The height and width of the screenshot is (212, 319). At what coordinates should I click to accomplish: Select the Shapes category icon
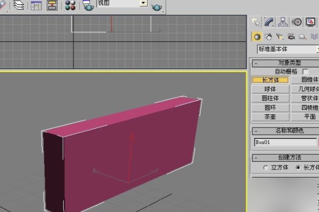click(x=268, y=37)
